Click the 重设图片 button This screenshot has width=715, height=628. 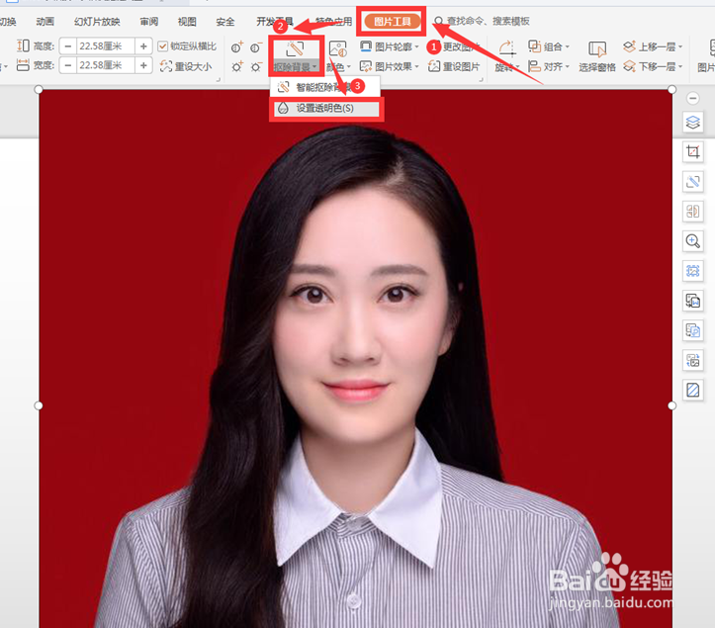454,66
